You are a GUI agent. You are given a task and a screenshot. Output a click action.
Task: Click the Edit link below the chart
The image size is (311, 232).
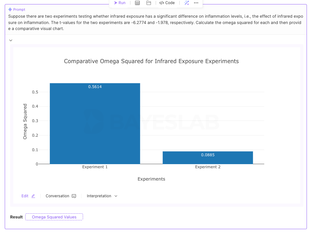pyautogui.click(x=25, y=196)
